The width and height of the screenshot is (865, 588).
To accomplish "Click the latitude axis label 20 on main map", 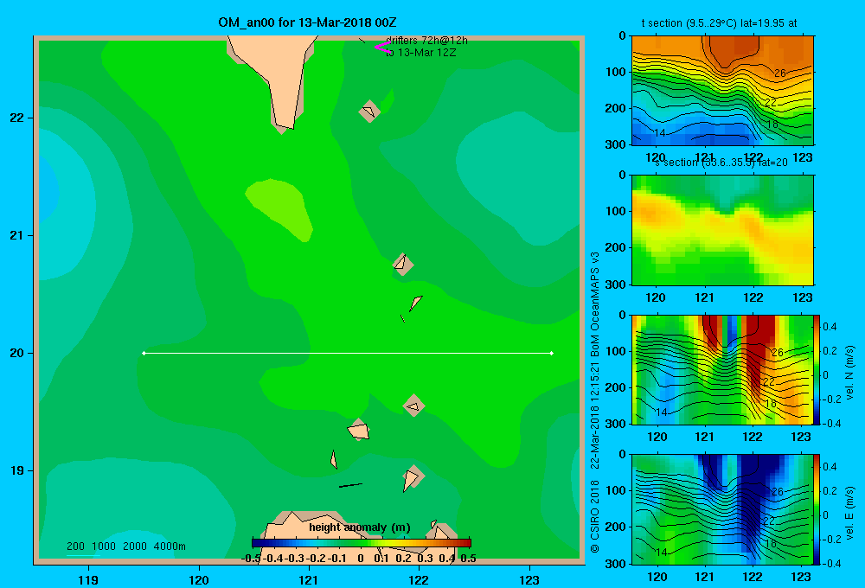I will click(17, 353).
